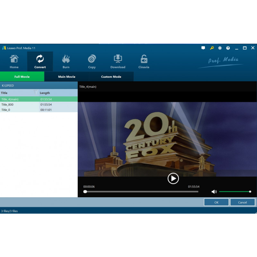The height and width of the screenshot is (257, 257).
Task: Switch to Custom Mode tab
Action: 111,76
